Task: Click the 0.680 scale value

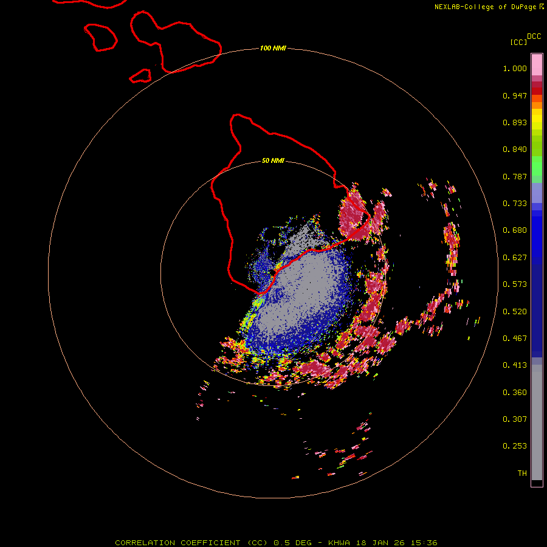Action: point(515,230)
